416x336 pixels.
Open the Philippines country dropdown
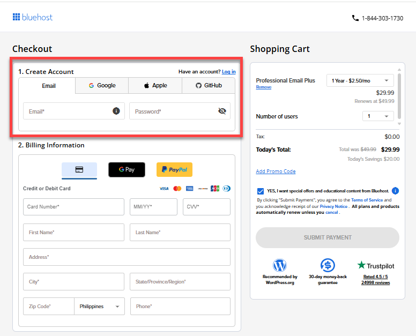(x=100, y=307)
